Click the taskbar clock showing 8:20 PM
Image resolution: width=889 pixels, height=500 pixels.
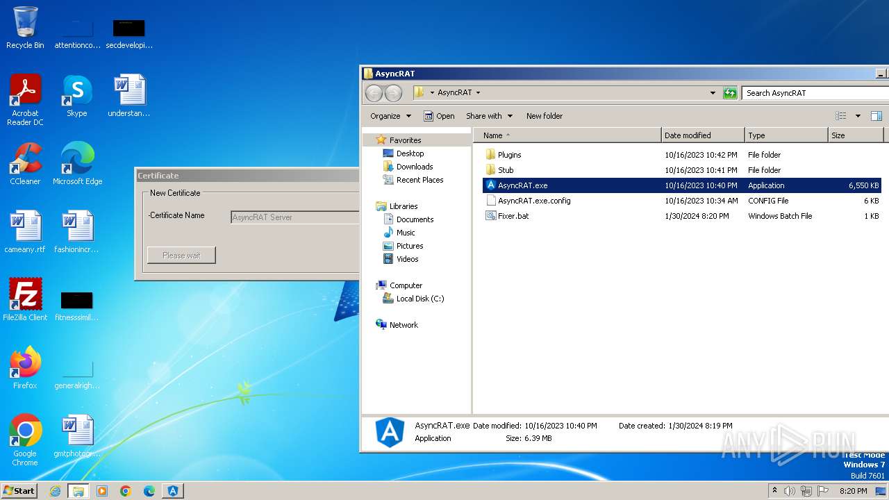pos(853,491)
